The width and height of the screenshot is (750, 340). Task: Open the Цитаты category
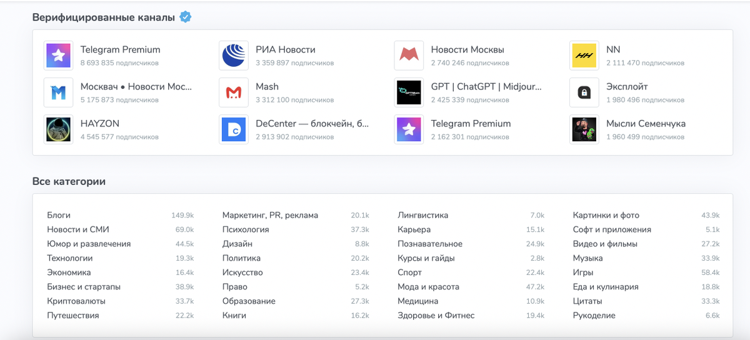(588, 301)
